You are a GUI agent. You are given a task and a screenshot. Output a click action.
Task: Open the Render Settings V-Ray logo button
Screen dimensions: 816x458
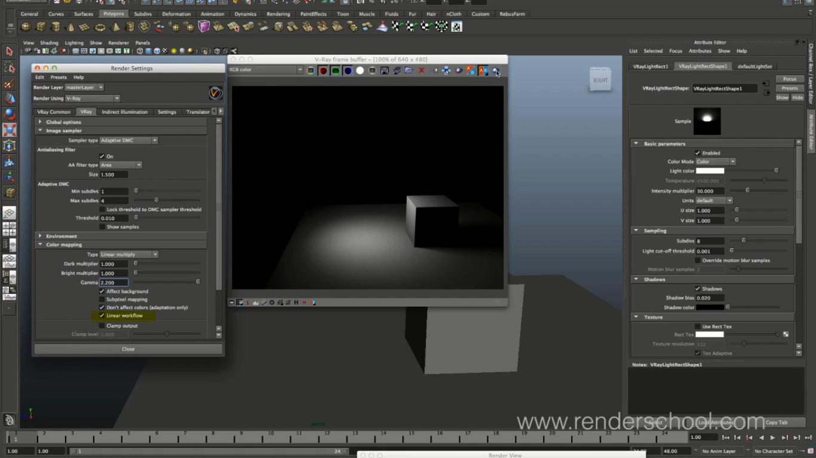[215, 93]
